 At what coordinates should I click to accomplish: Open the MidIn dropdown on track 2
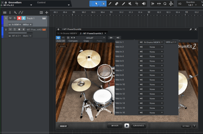point(27,36)
